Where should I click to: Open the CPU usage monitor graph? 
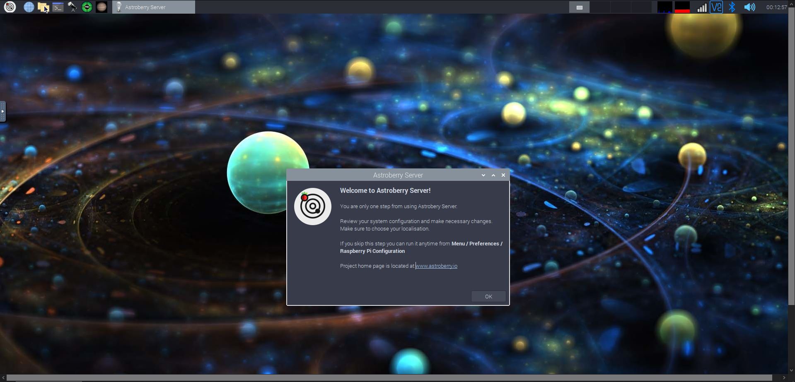(x=665, y=7)
